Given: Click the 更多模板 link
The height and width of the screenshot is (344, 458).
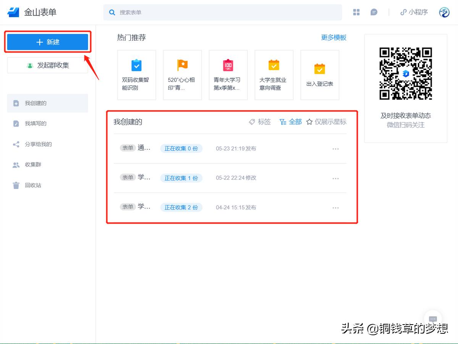Looking at the screenshot, I should pos(334,37).
